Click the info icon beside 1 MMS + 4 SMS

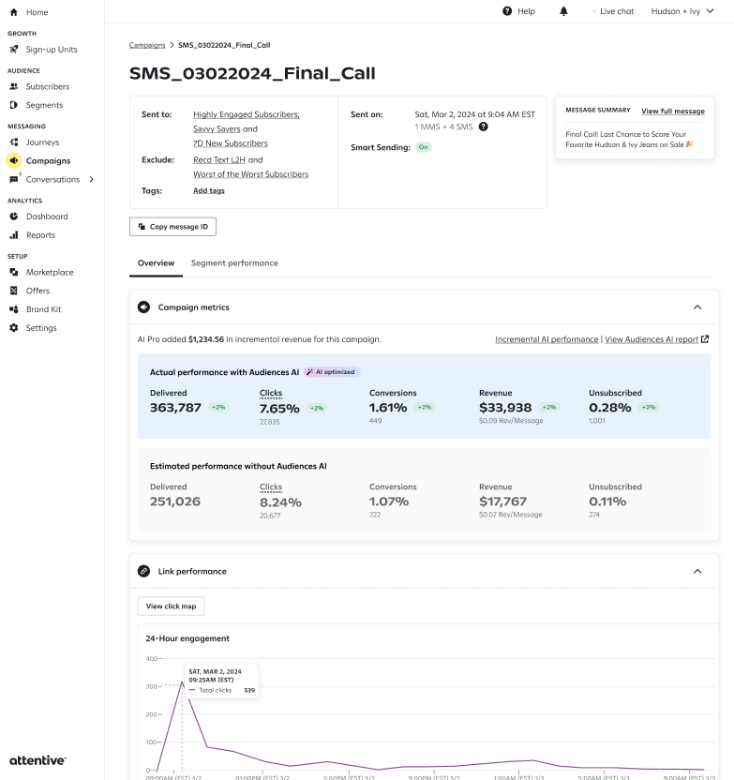point(483,127)
